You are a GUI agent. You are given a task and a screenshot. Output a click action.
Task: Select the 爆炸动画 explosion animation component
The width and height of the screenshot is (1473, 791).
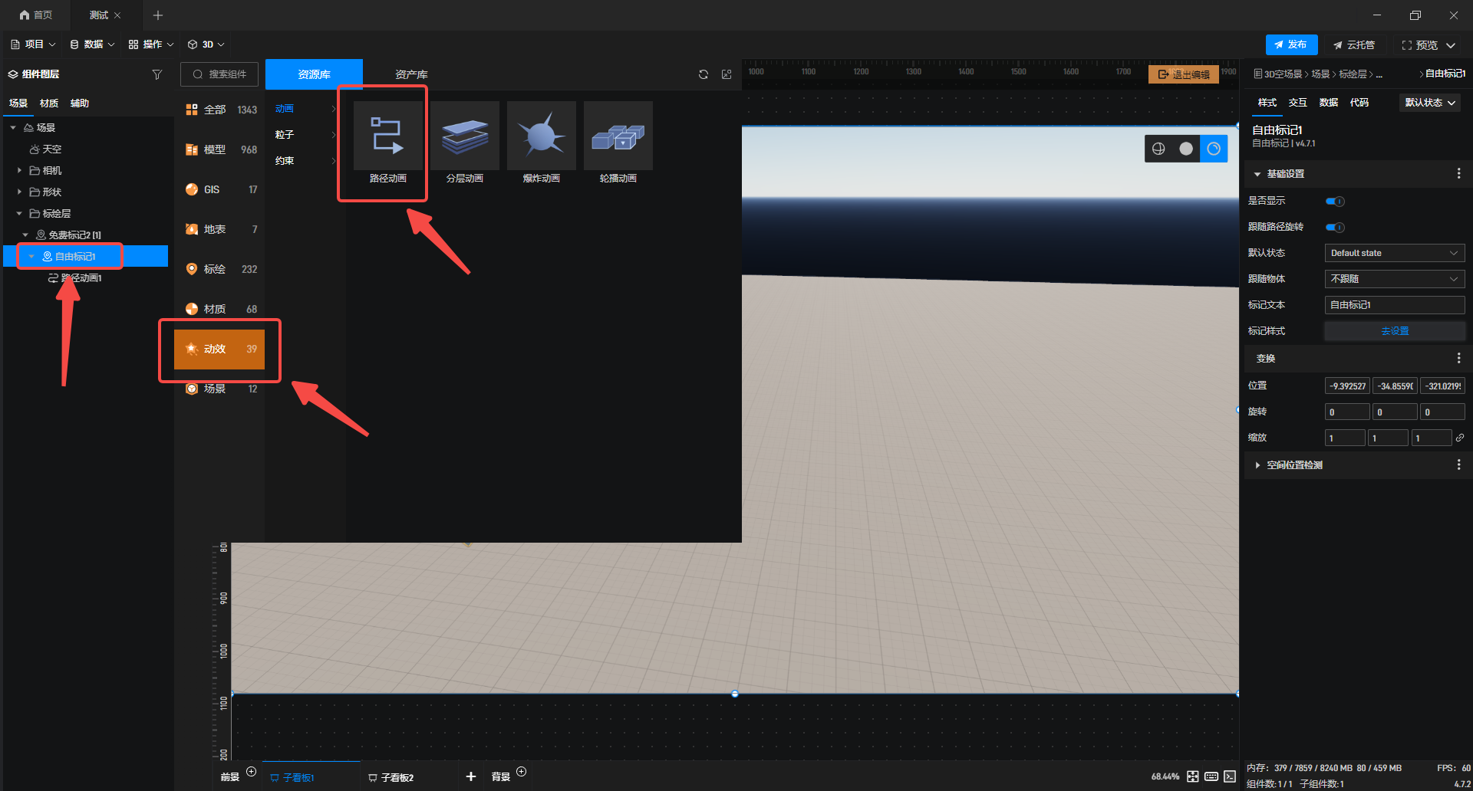point(541,136)
